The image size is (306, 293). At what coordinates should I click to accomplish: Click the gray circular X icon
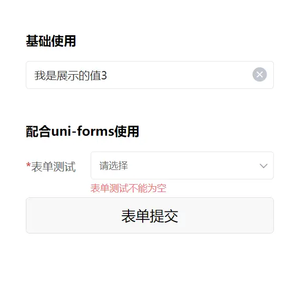click(x=260, y=75)
